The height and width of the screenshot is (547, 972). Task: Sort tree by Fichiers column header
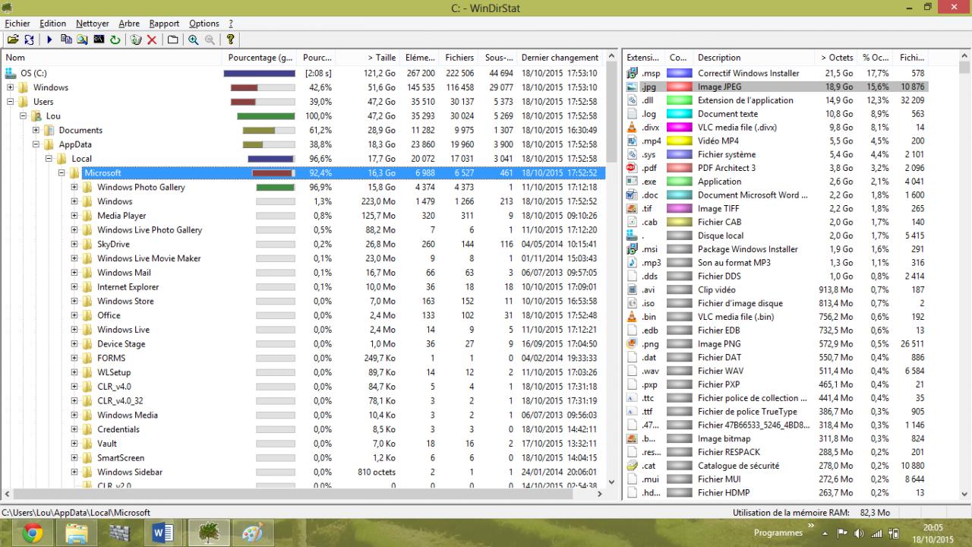(459, 58)
